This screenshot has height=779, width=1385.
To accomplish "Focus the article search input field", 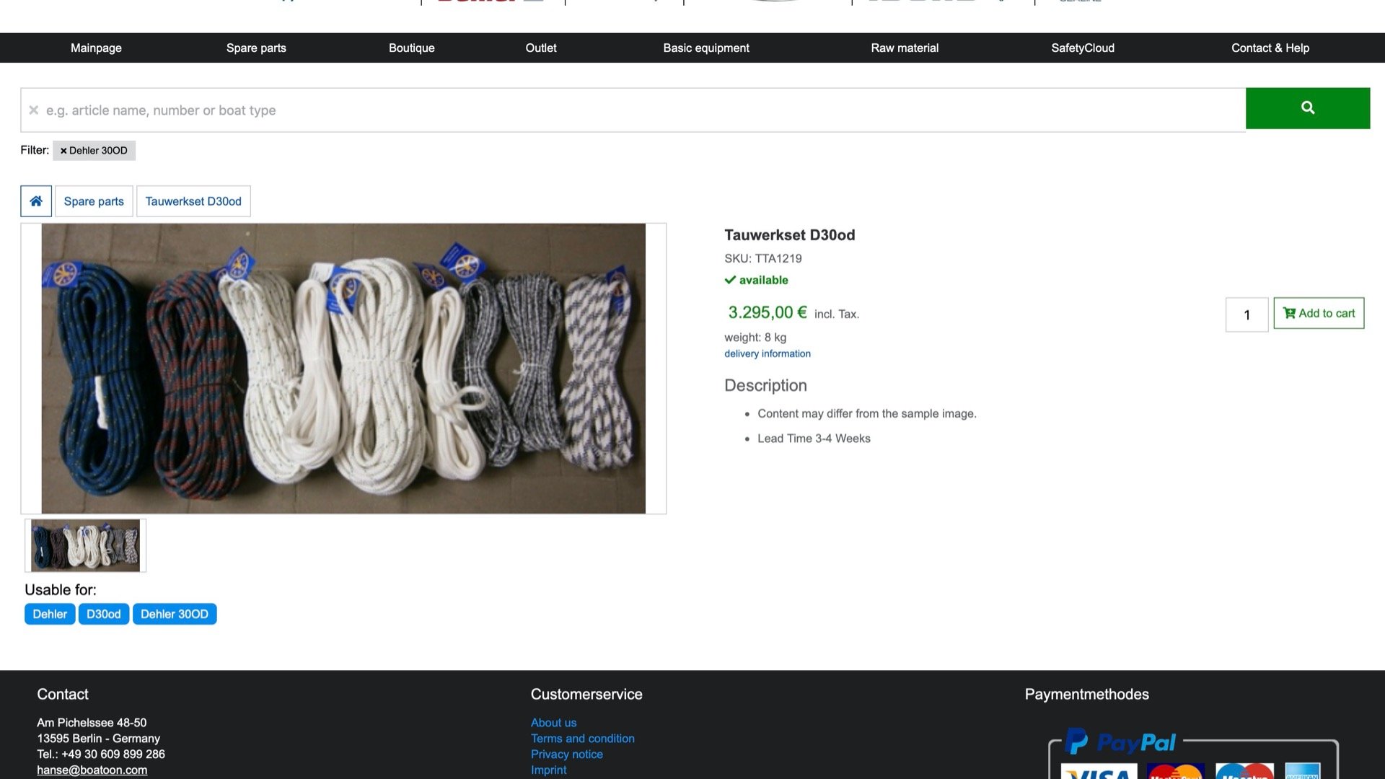I will pyautogui.click(x=635, y=110).
